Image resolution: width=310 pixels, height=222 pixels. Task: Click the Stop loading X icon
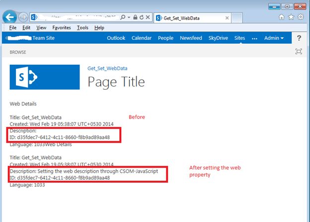148,17
